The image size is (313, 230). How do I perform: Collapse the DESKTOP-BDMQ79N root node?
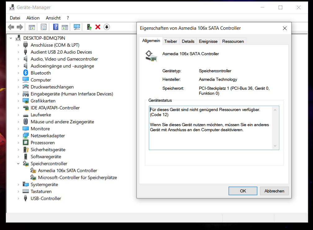pyautogui.click(x=11, y=38)
